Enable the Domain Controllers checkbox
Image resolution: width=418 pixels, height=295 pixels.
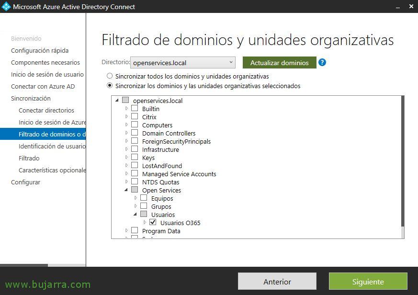tap(135, 133)
